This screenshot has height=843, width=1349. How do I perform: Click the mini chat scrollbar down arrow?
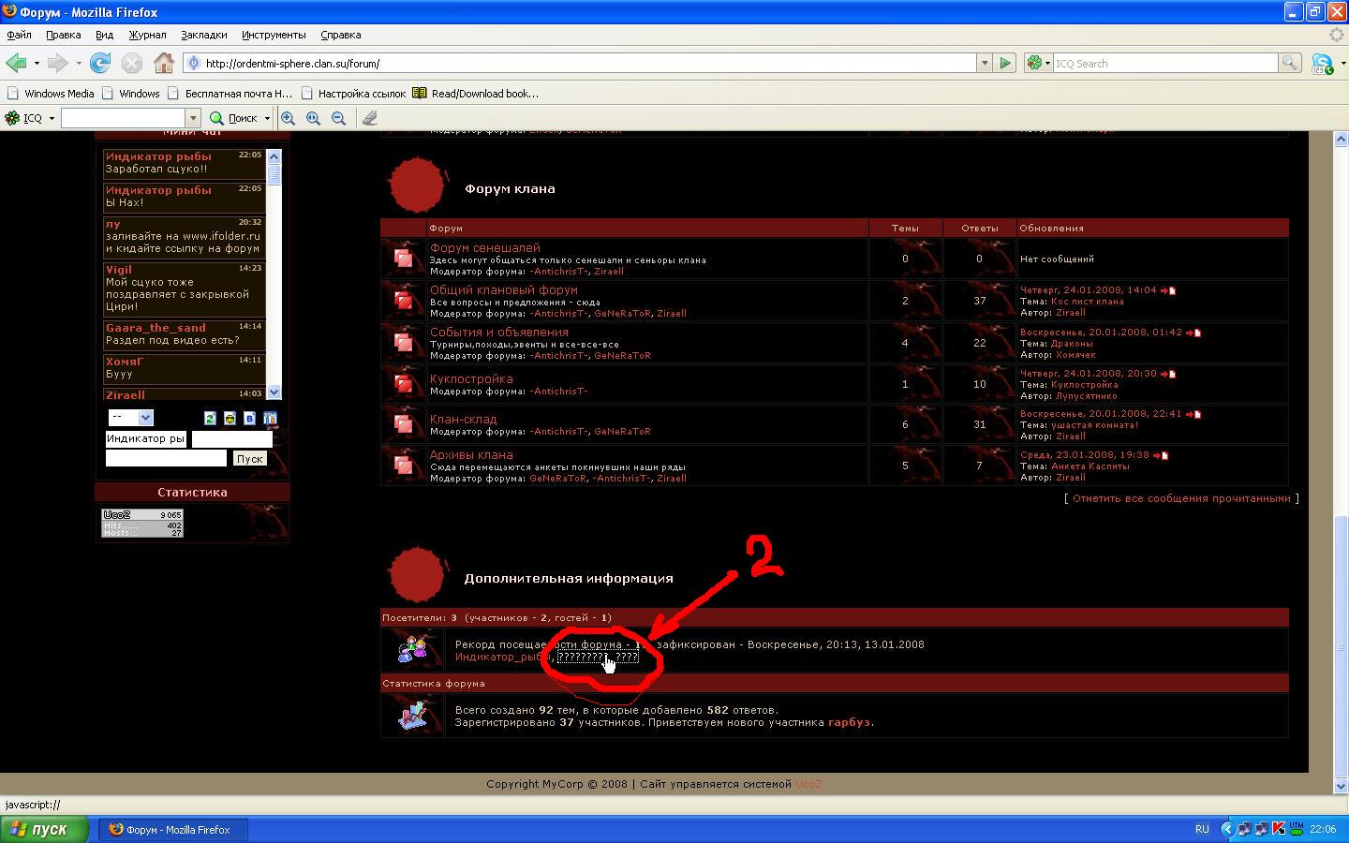274,392
